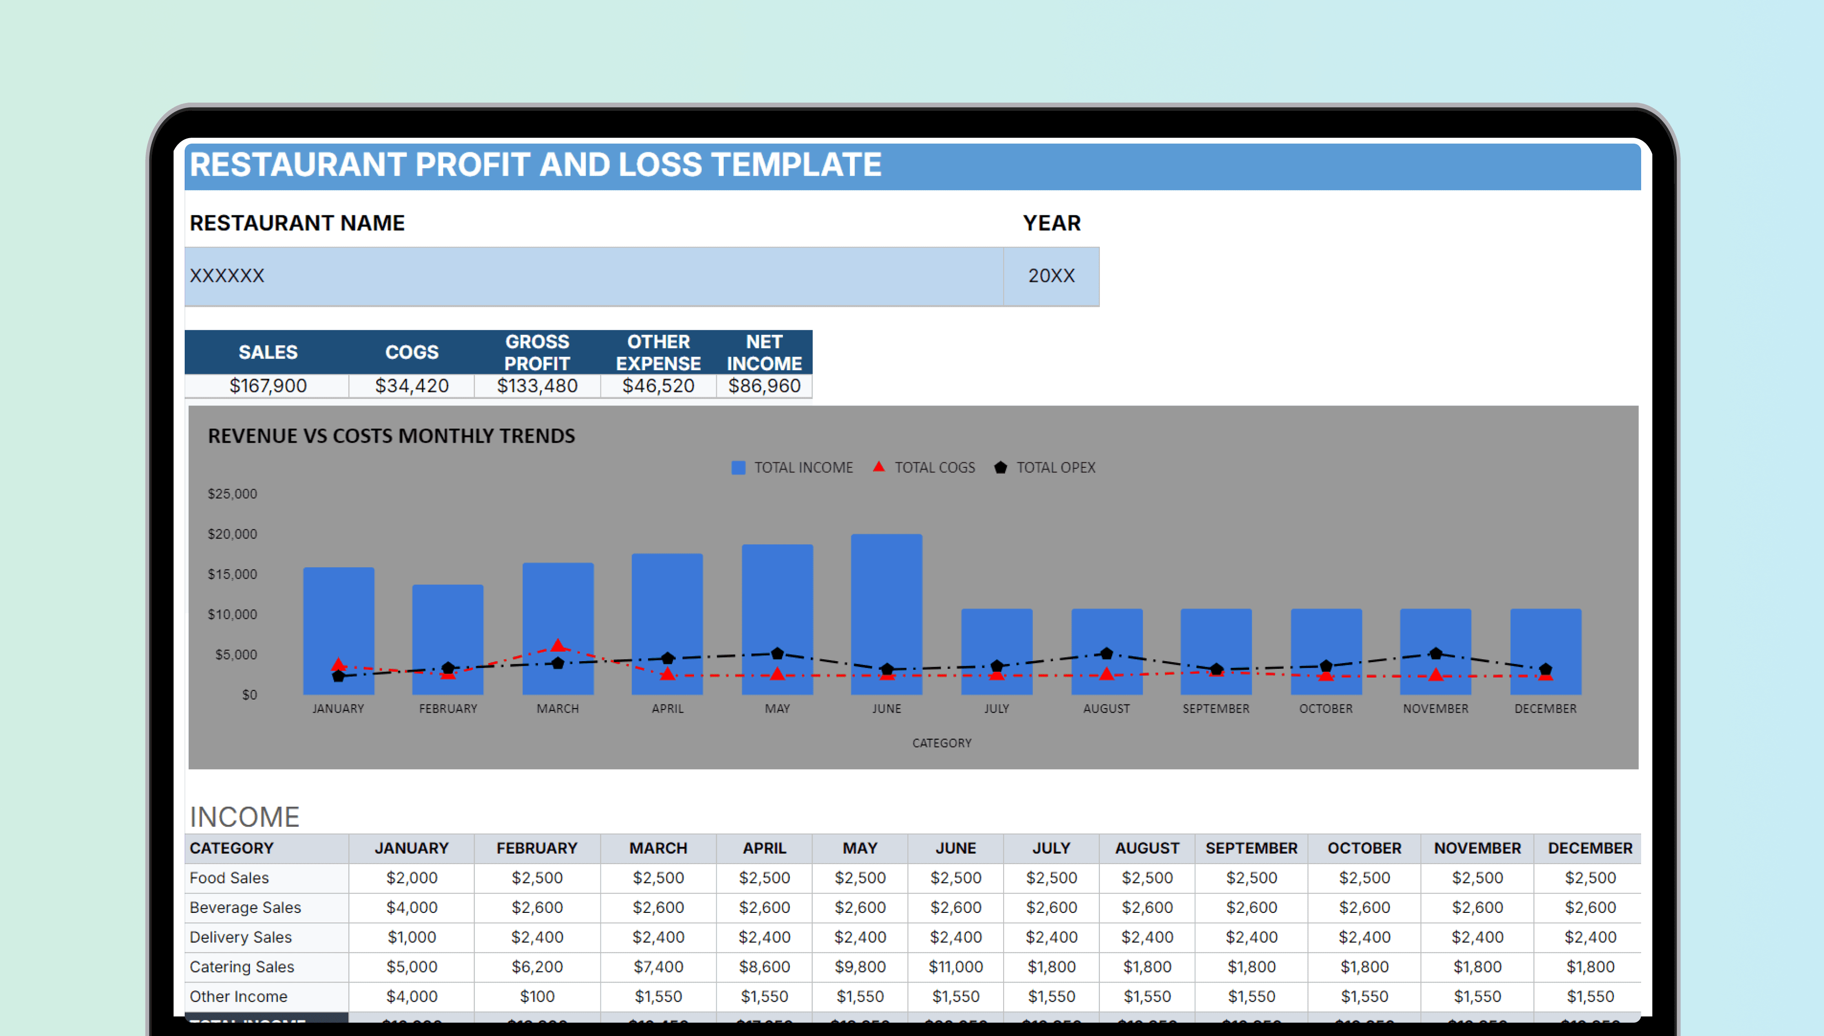
Task: Click January Delivery Sales cell $1,000
Action: [x=412, y=937]
